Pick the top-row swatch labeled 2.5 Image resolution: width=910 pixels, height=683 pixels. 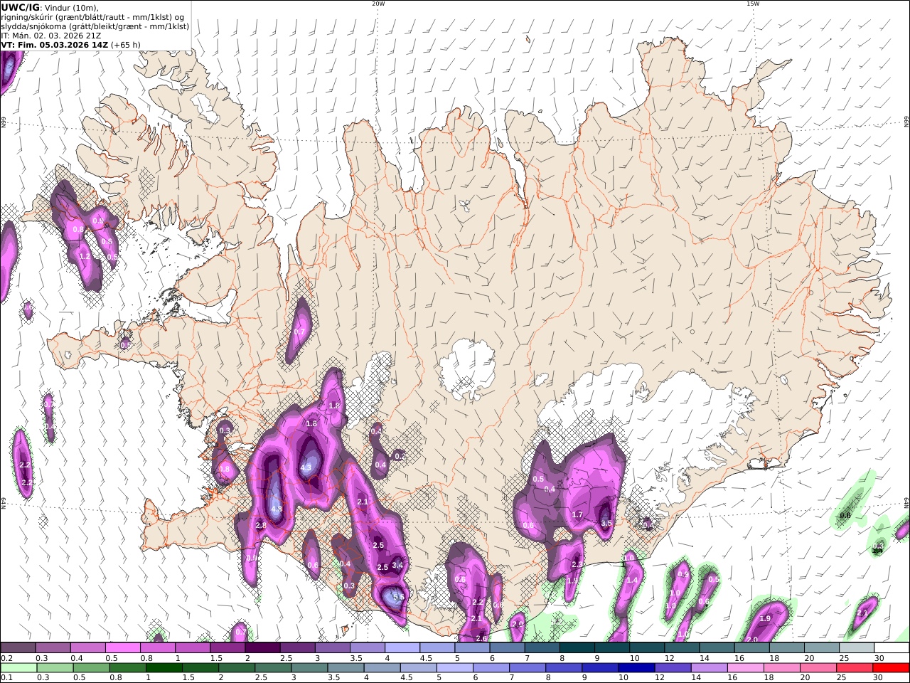297,648
